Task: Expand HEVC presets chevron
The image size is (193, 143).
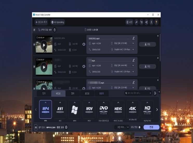Action: tap(118, 103)
